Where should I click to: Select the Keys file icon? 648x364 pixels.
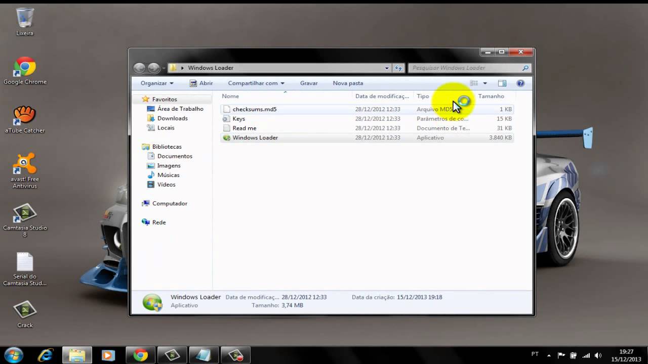coord(226,119)
